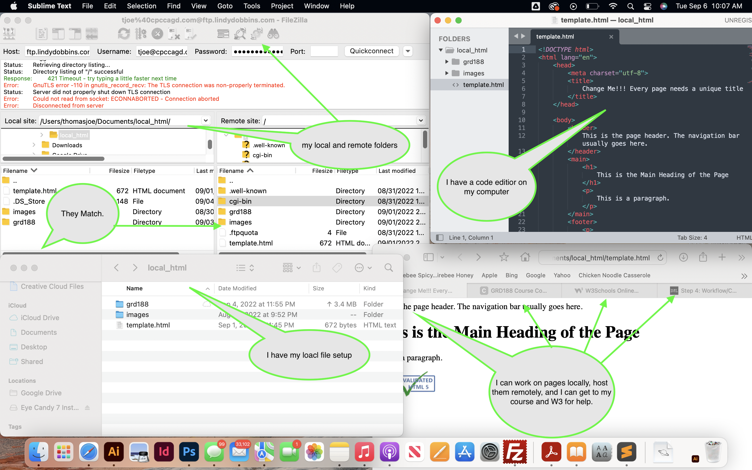The width and height of the screenshot is (752, 470).
Task: Click the remote site path dropdown arrow
Action: [x=421, y=121]
